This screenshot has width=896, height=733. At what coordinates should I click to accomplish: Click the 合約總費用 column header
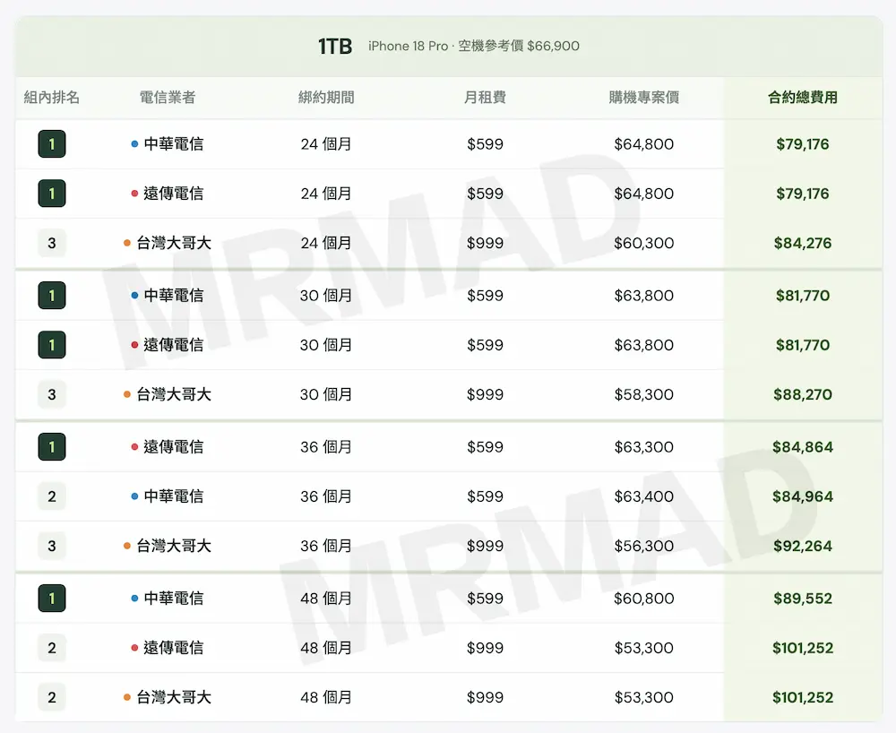(x=803, y=97)
